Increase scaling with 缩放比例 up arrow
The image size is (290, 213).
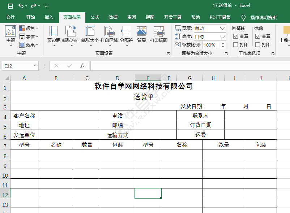point(223,43)
